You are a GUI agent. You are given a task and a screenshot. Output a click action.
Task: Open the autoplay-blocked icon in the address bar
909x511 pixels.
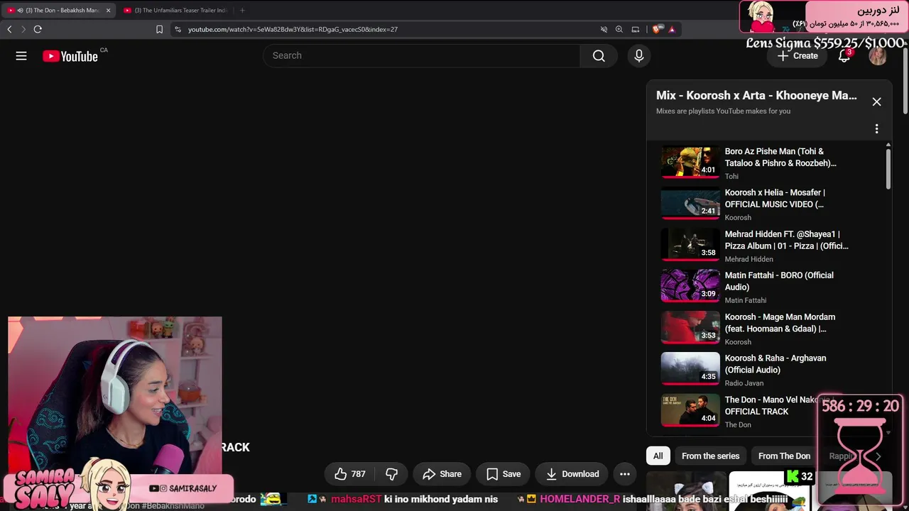(x=604, y=29)
